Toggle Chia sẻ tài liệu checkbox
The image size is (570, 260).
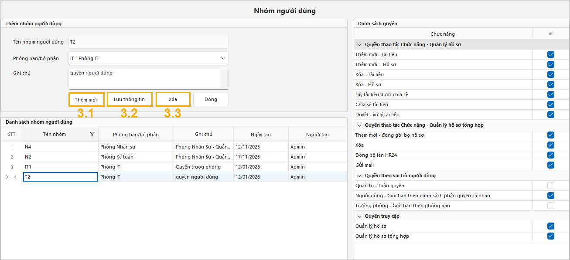pyautogui.click(x=551, y=105)
